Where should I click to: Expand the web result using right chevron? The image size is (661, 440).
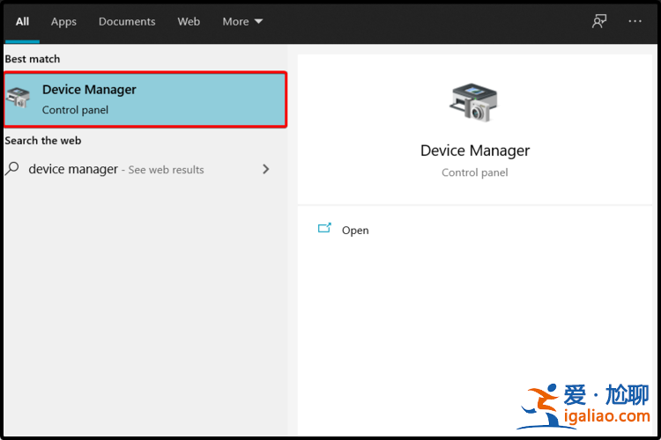265,169
